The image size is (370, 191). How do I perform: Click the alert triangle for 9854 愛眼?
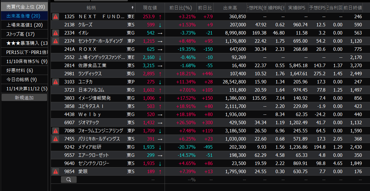56,171
